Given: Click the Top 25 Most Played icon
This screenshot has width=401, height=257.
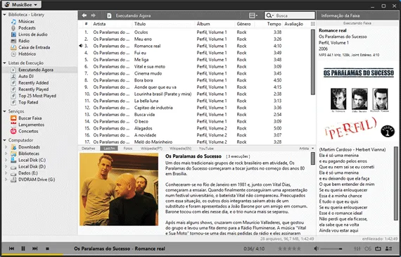Looking at the screenshot, I should (13, 96).
